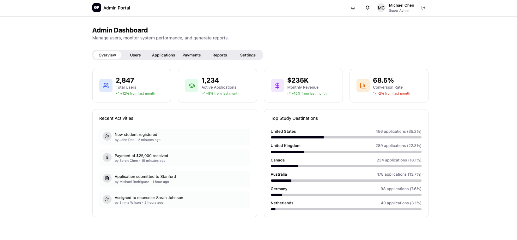This screenshot has height=240, width=517.
Task: Click the Monthly Revenue dollar icon
Action: [x=277, y=85]
